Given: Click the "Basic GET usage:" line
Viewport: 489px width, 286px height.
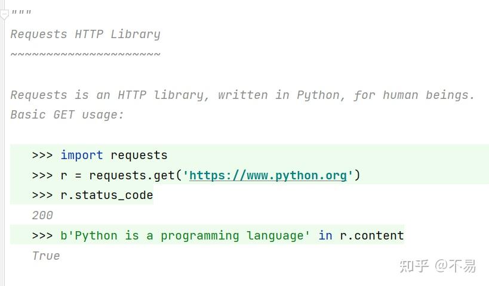Looking at the screenshot, I should coord(67,114).
